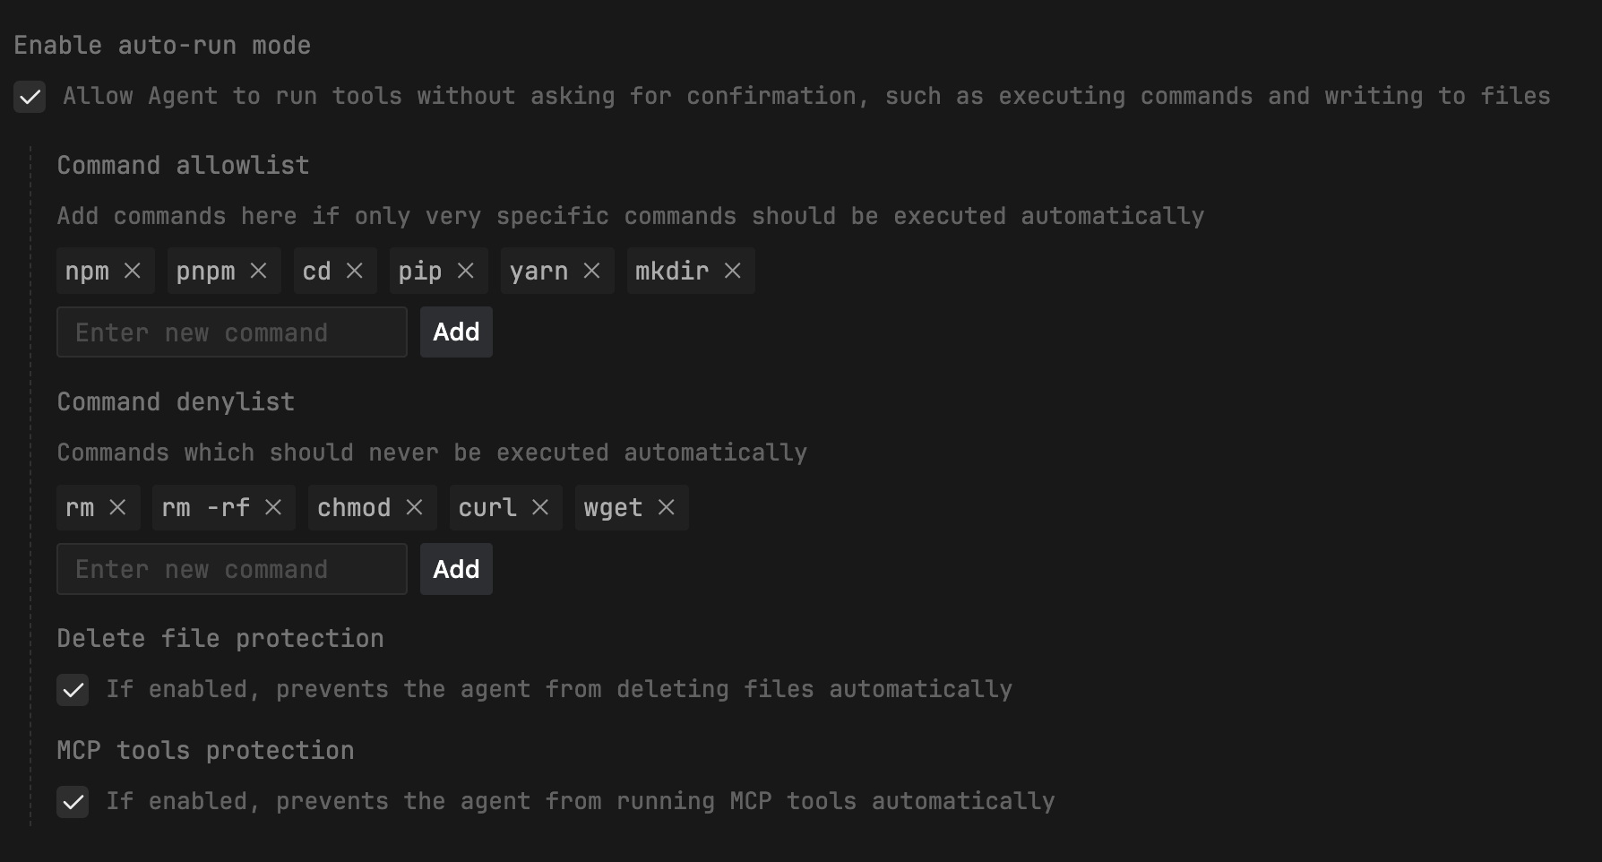The image size is (1602, 862).
Task: Remove the rm -rf denylist entry
Action: 273,507
